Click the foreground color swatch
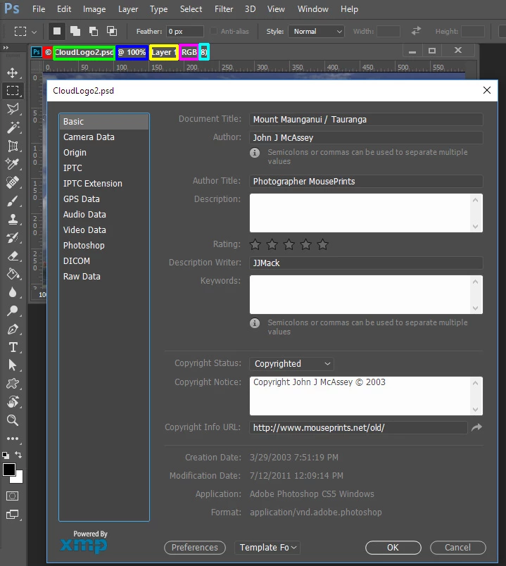 [x=8, y=470]
